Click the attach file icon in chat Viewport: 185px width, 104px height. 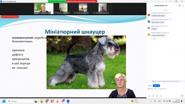click(x=157, y=96)
